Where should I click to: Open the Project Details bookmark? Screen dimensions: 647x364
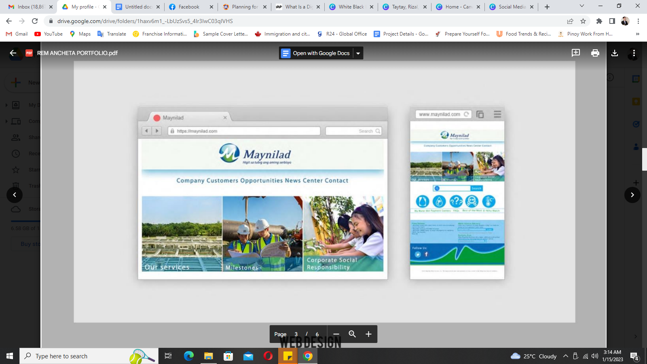click(x=401, y=34)
